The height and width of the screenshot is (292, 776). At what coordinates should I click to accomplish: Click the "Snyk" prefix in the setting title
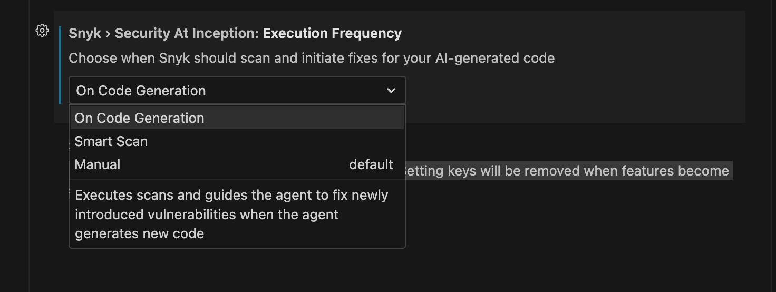[85, 33]
